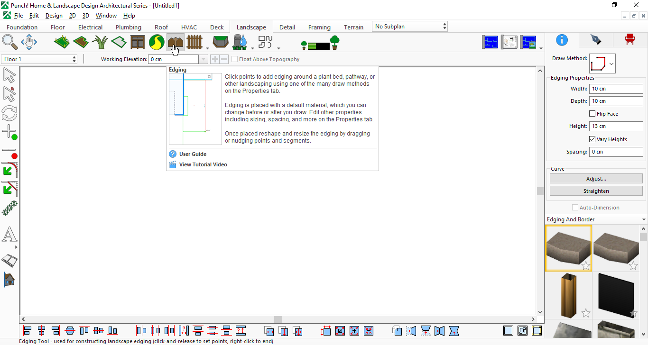Click the horizontal canvas scrollbar thumb
This screenshot has width=648, height=345.
(x=278, y=319)
